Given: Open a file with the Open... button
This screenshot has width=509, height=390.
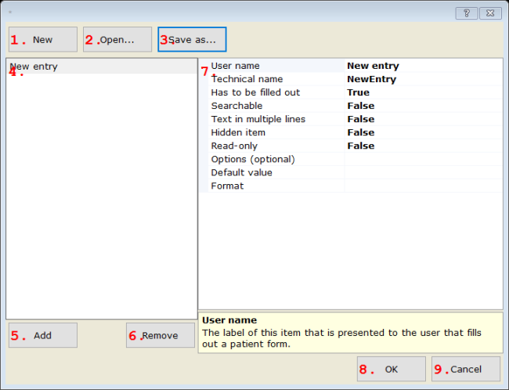Looking at the screenshot, I should (117, 39).
